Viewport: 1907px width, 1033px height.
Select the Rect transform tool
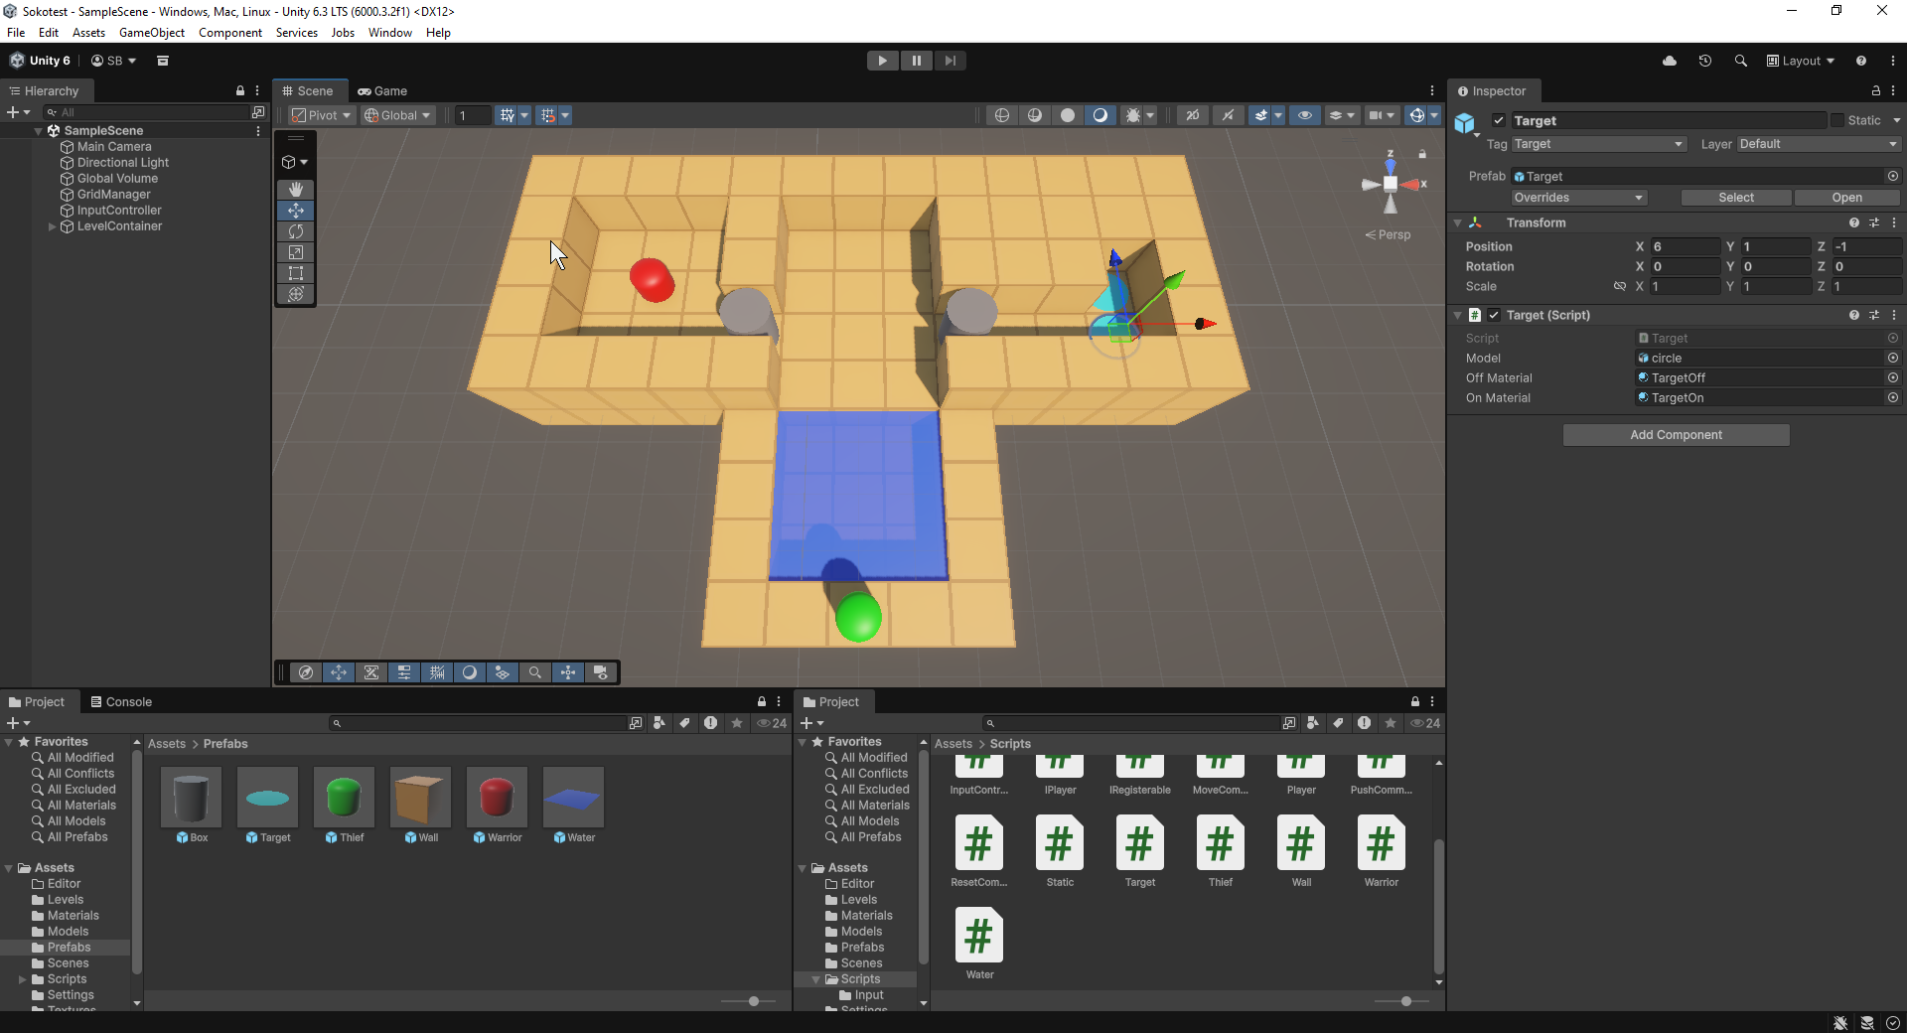click(295, 273)
